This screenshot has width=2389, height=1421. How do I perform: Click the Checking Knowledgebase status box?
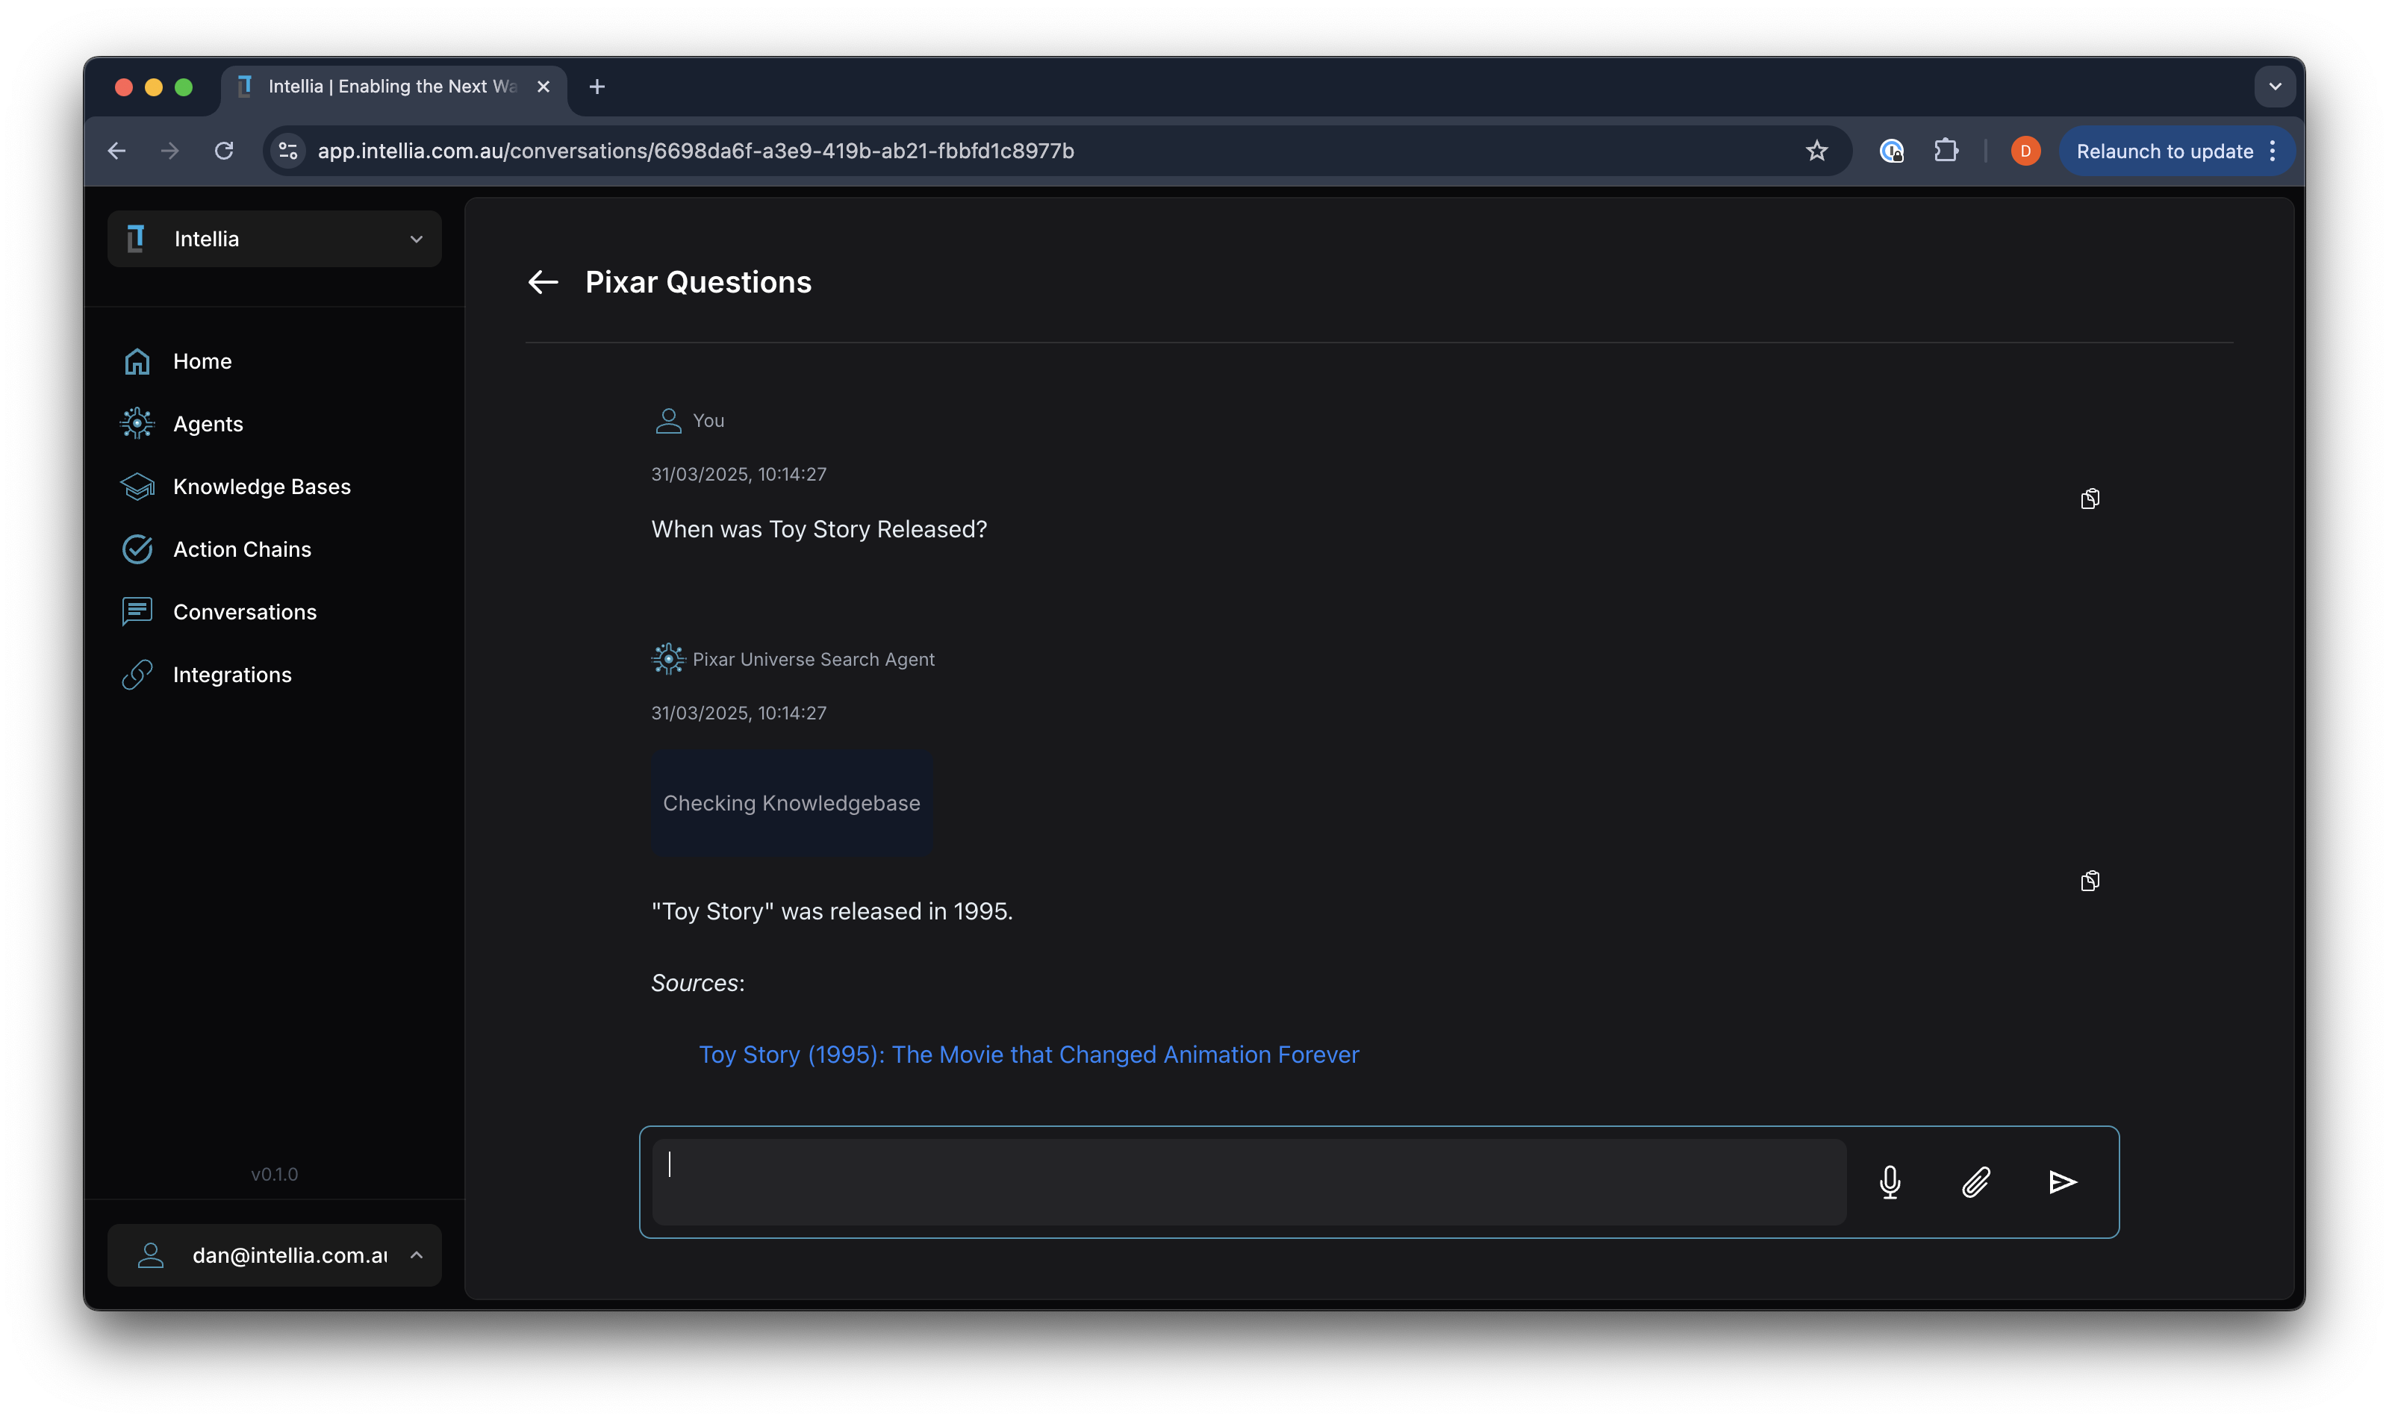[791, 802]
